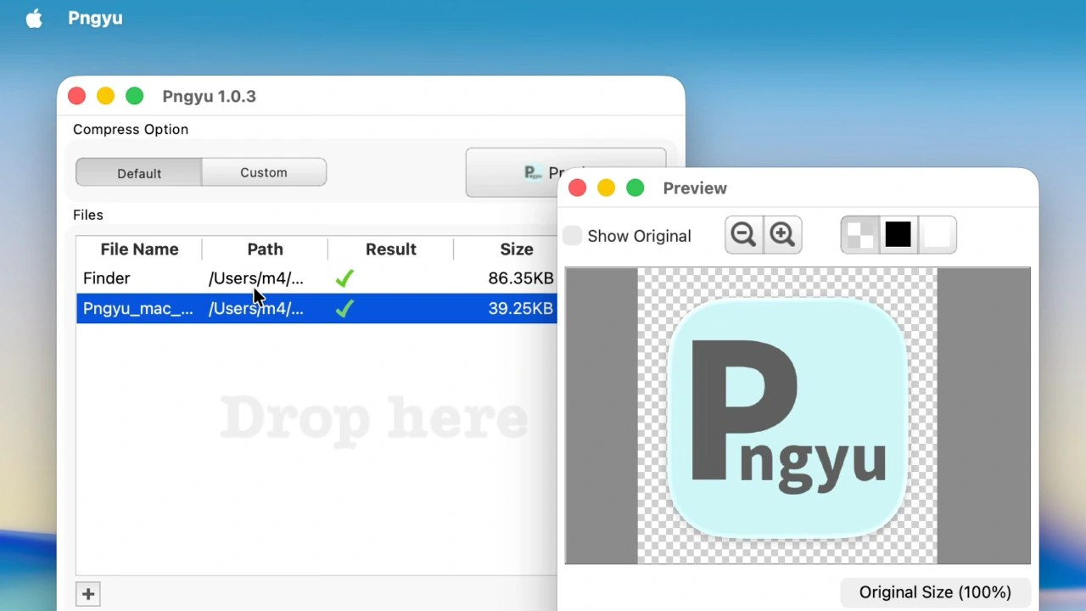Enable the Show Original checkbox

click(x=574, y=236)
